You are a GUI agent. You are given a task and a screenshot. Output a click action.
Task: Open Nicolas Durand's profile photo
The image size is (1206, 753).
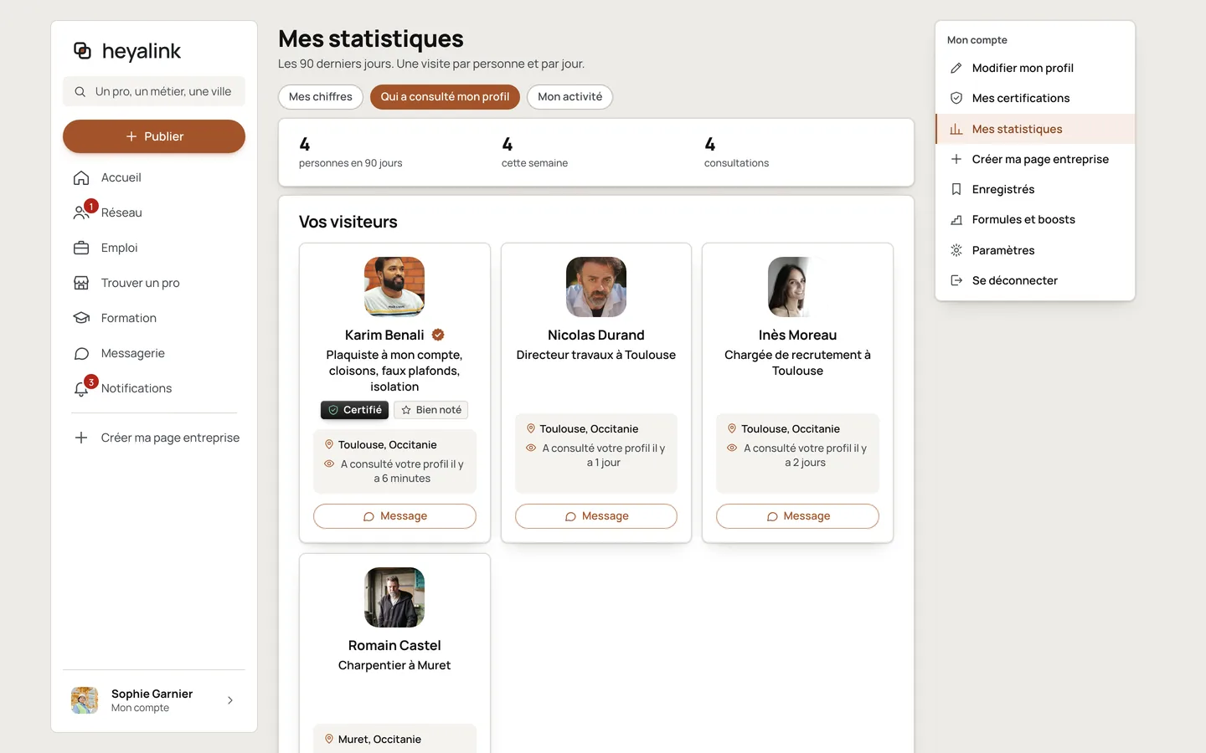point(596,287)
